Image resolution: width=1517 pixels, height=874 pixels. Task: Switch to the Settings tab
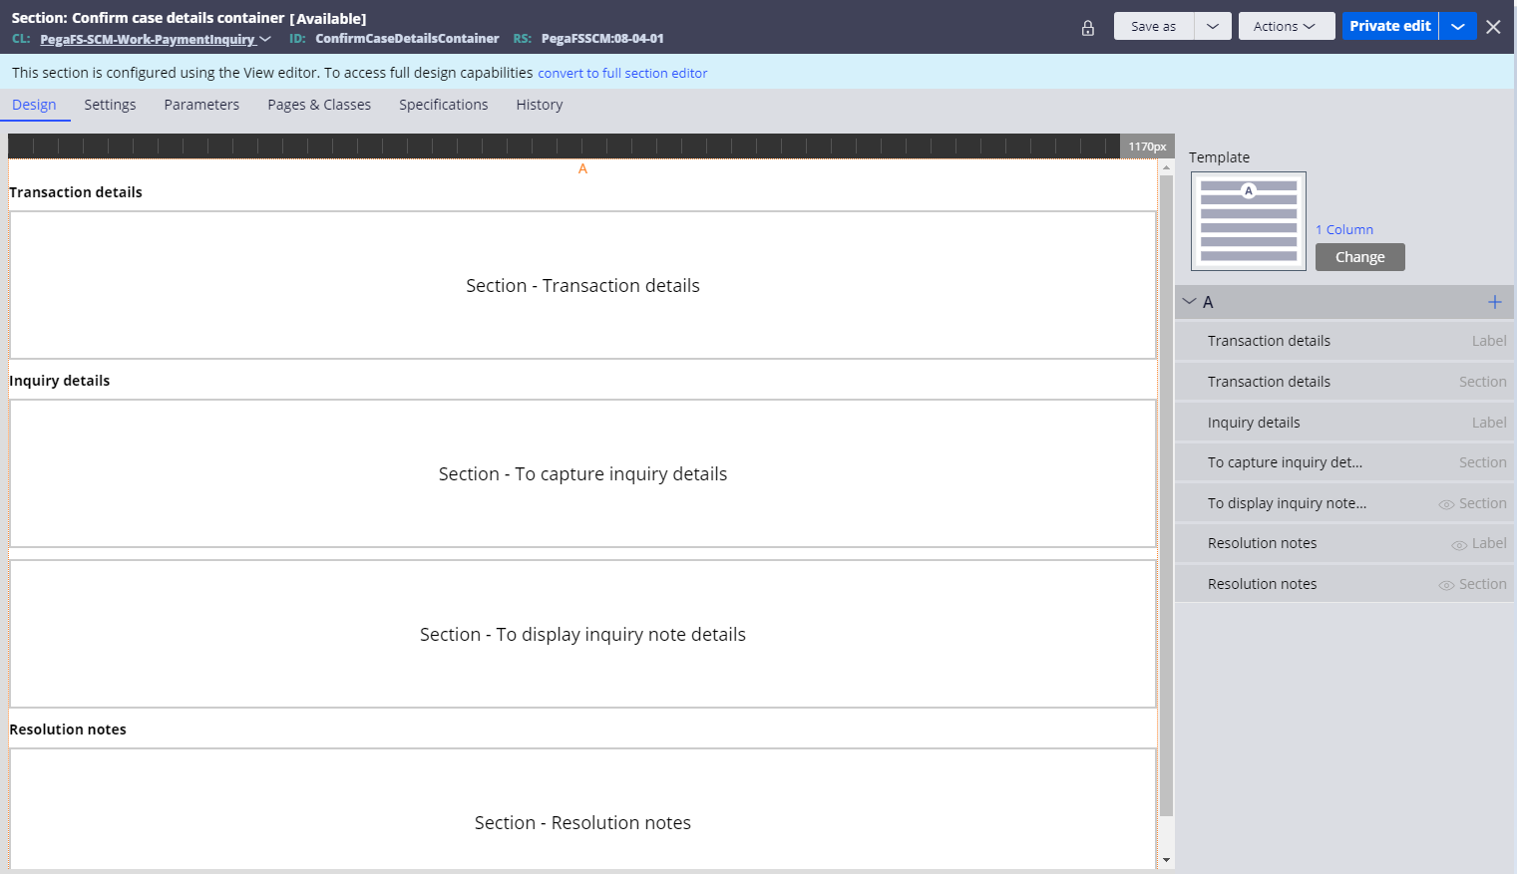point(110,105)
